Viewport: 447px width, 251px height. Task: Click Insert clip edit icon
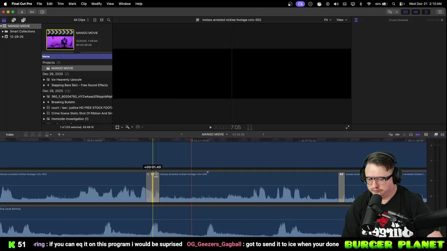[33, 135]
